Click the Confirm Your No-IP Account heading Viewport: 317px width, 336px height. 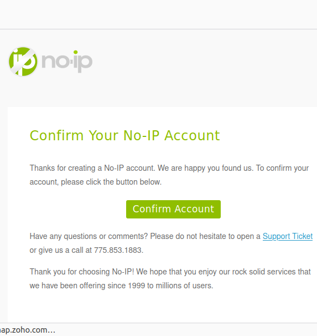(x=125, y=135)
